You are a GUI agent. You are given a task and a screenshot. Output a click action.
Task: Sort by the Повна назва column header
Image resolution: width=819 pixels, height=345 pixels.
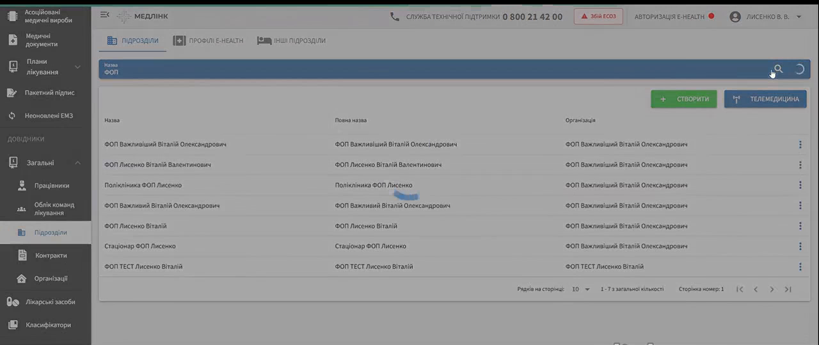(351, 120)
